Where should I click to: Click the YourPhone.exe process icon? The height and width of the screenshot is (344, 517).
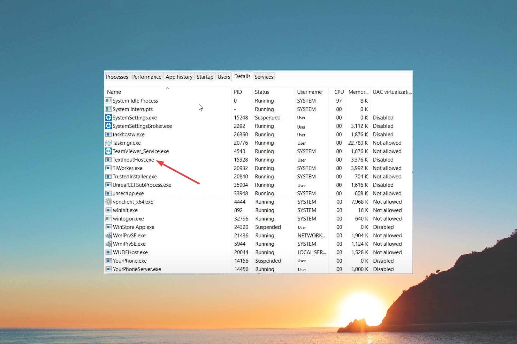109,260
